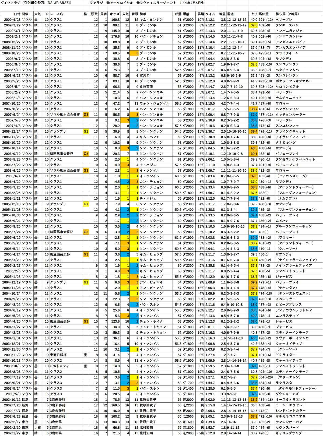Select winner cell （ダイヤモンドディーシー）

[x=296, y=388]
